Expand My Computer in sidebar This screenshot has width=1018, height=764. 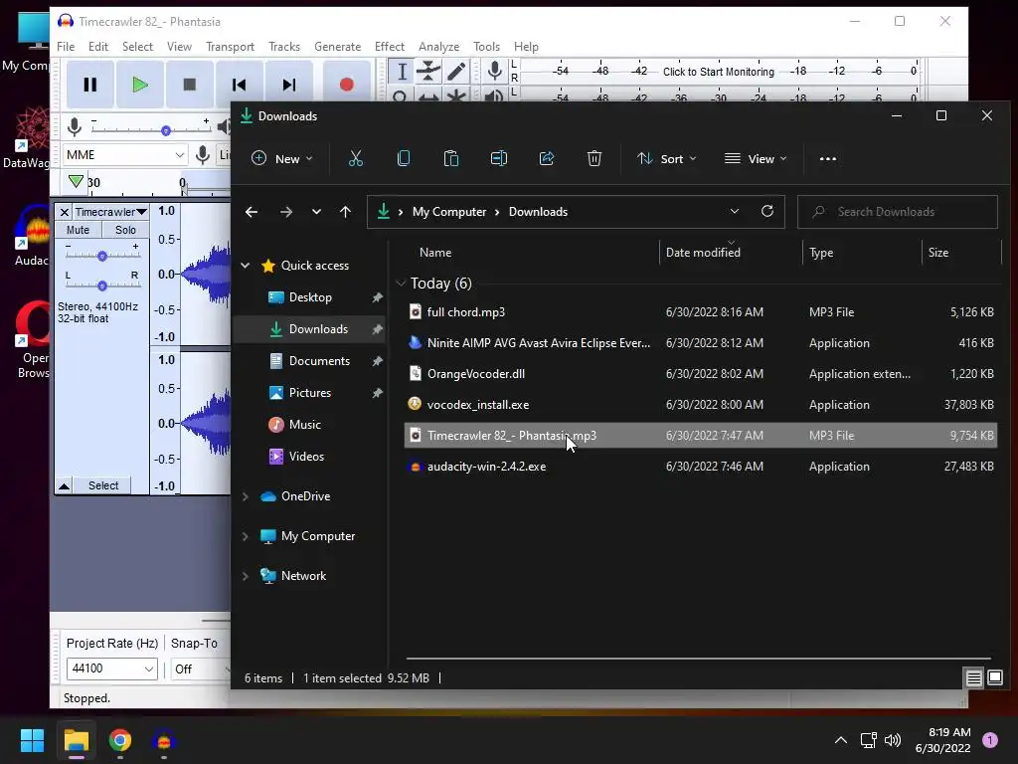246,536
